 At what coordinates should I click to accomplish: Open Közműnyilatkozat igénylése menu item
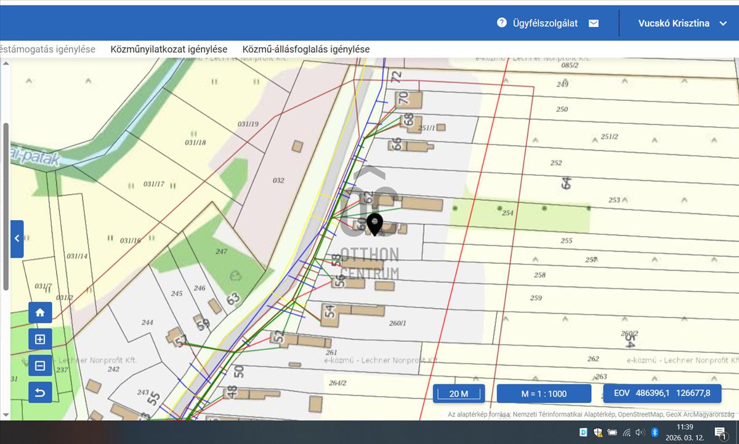pyautogui.click(x=169, y=49)
